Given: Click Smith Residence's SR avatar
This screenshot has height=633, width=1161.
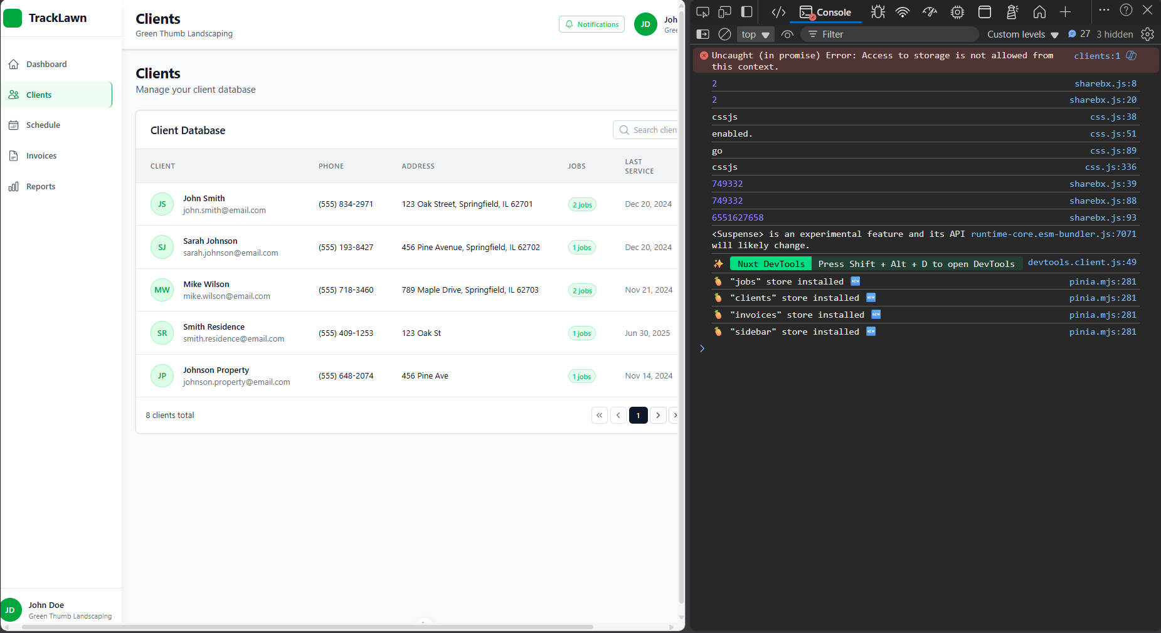Looking at the screenshot, I should [x=162, y=333].
